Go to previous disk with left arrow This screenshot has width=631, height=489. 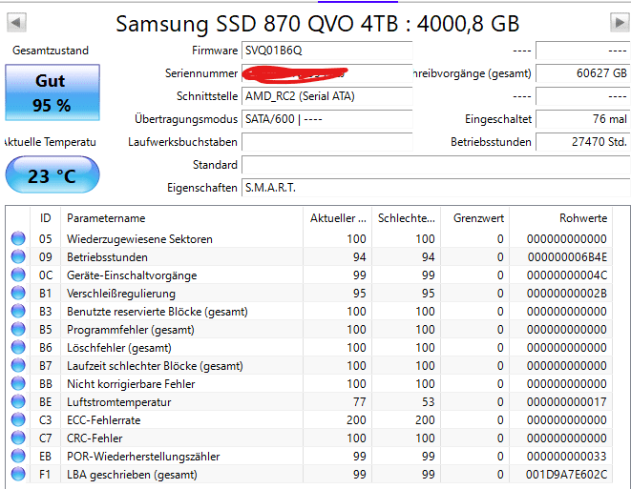point(16,23)
